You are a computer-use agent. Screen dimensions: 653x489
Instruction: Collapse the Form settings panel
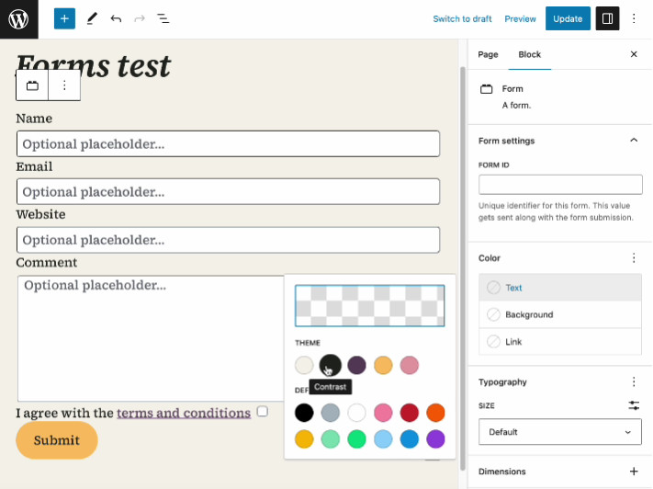[x=634, y=141]
